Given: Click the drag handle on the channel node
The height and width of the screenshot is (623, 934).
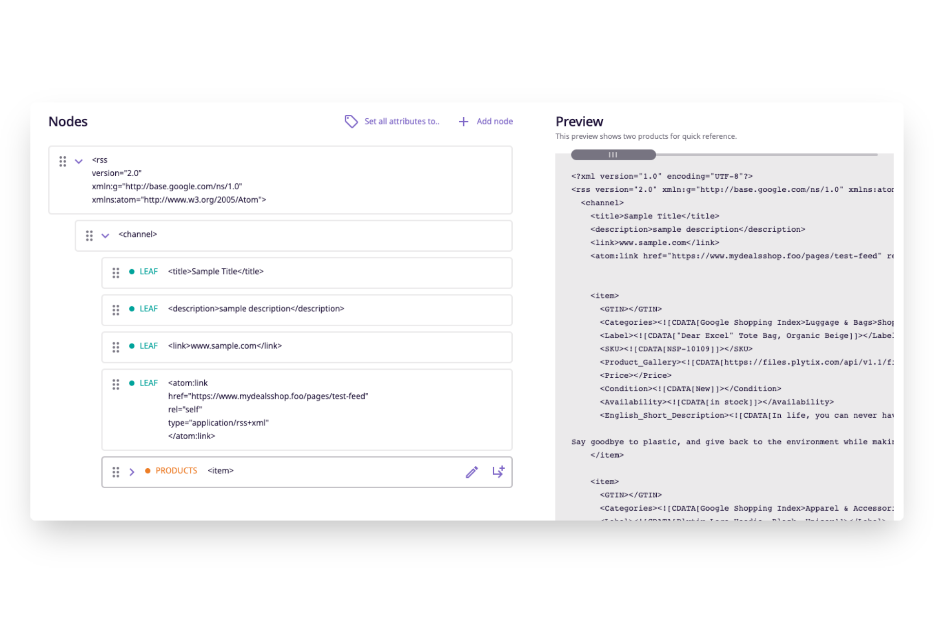Looking at the screenshot, I should pos(89,236).
